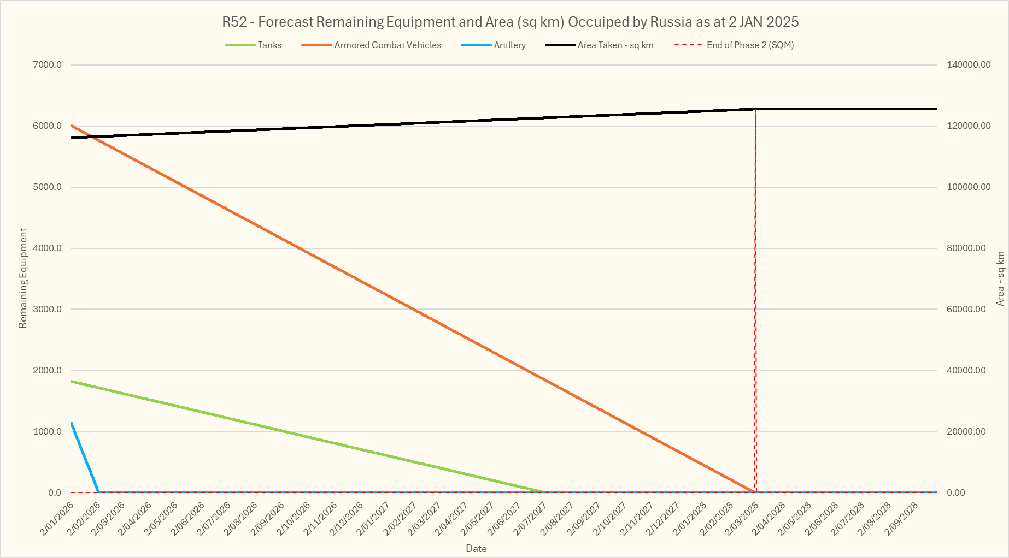
Task: Click the 'Date' horizontal axis title
Action: [x=476, y=549]
